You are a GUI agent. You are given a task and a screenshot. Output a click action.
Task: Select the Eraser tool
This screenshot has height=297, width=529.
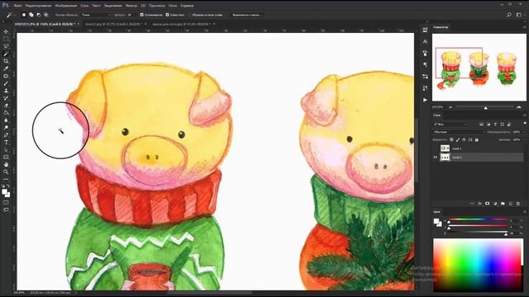6,106
